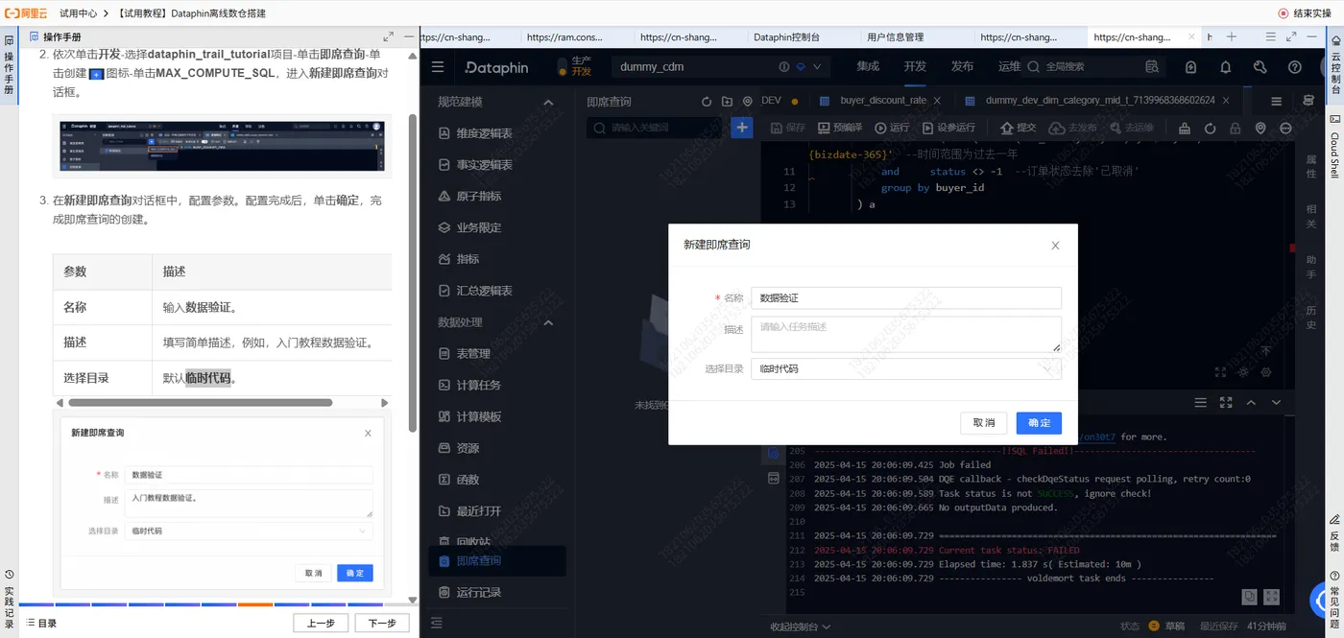This screenshot has height=638, width=1344.
Task: Click the blue plus create button
Action: (x=741, y=128)
